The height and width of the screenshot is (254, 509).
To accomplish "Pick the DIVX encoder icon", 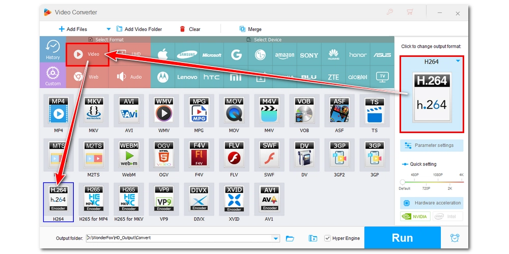I will coord(199,199).
